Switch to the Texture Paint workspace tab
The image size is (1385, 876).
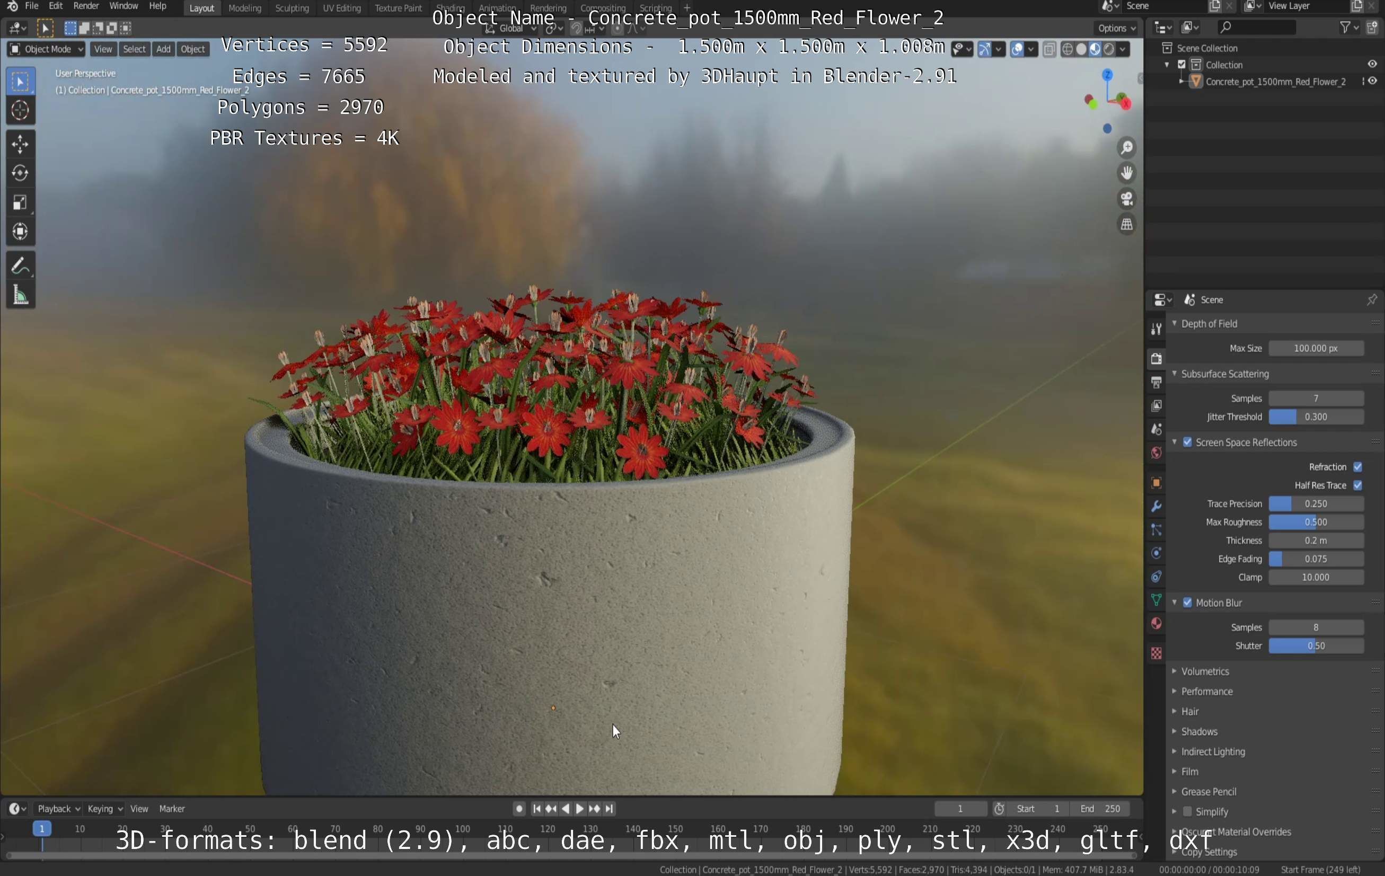tap(398, 8)
